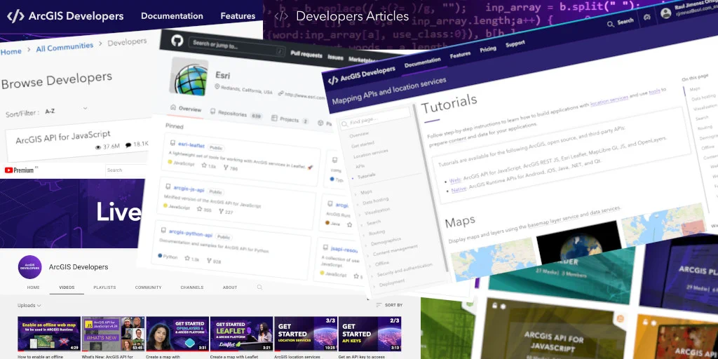The image size is (718, 359).
Task: Click the star icon on arcgis-python-api repo
Action: [187, 258]
